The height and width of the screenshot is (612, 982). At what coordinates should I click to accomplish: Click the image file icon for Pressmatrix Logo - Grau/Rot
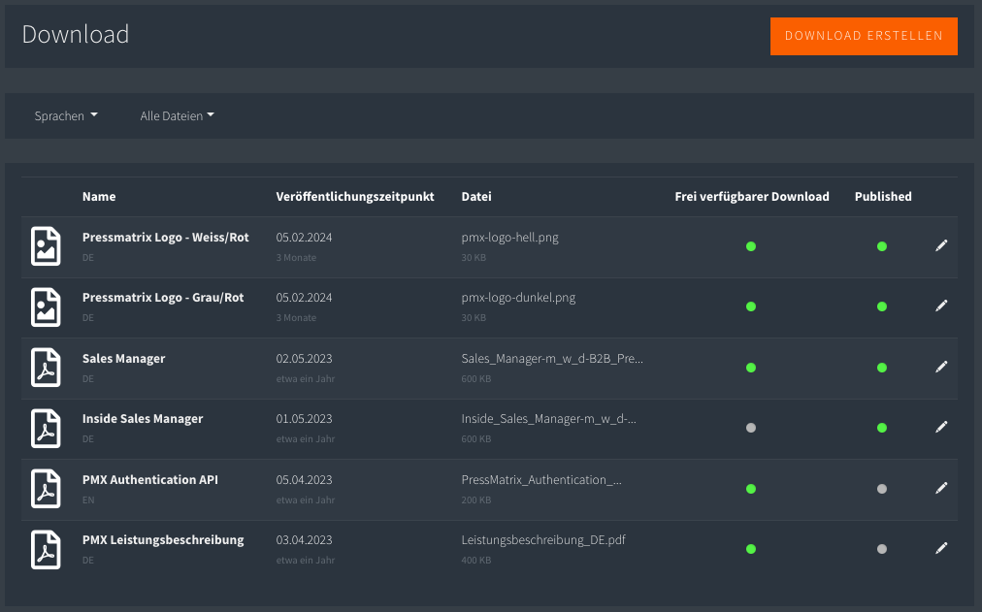point(46,307)
